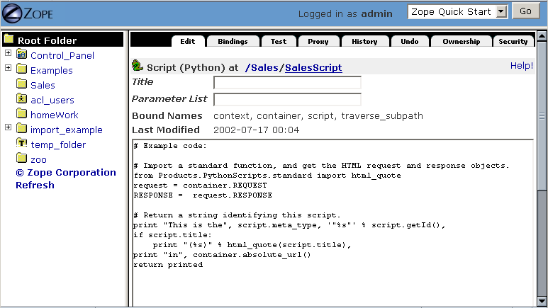The width and height of the screenshot is (548, 308).
Task: Switch to the Bindings tab
Action: click(233, 42)
